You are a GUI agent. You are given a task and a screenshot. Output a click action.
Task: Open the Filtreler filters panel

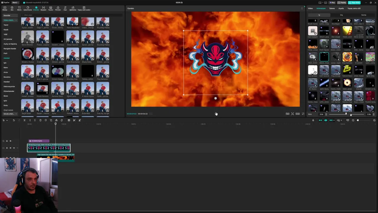click(x=58, y=8)
